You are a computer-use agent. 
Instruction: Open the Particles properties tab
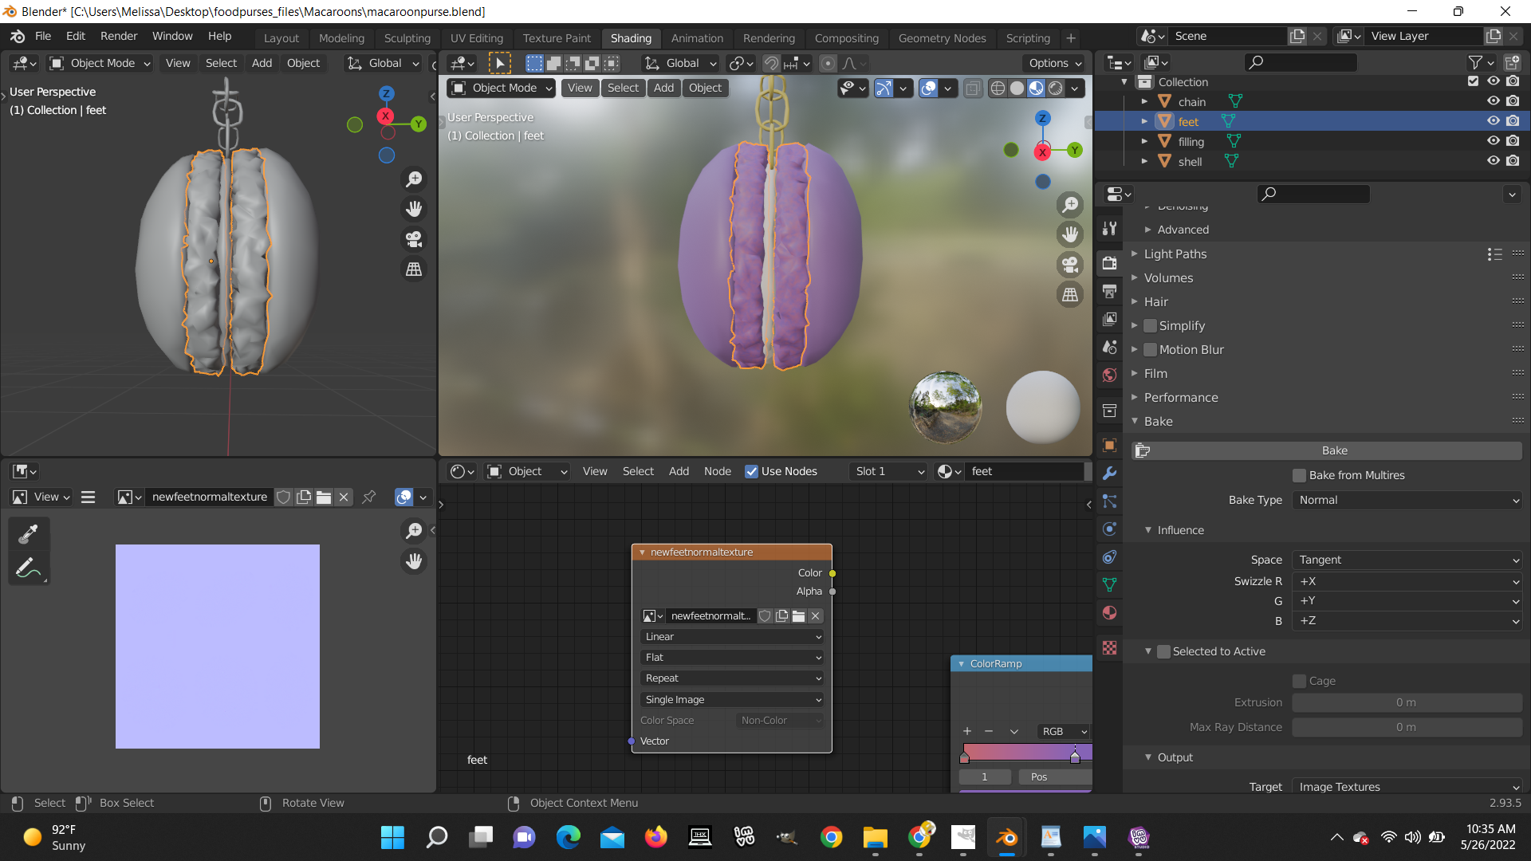tap(1109, 501)
